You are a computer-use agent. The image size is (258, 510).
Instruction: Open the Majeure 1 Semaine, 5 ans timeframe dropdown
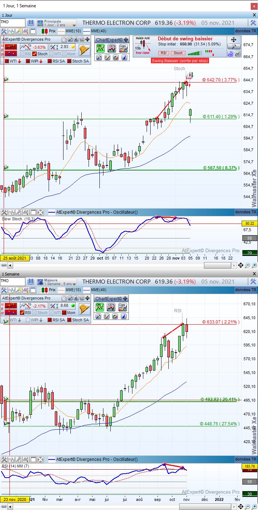tap(56, 282)
